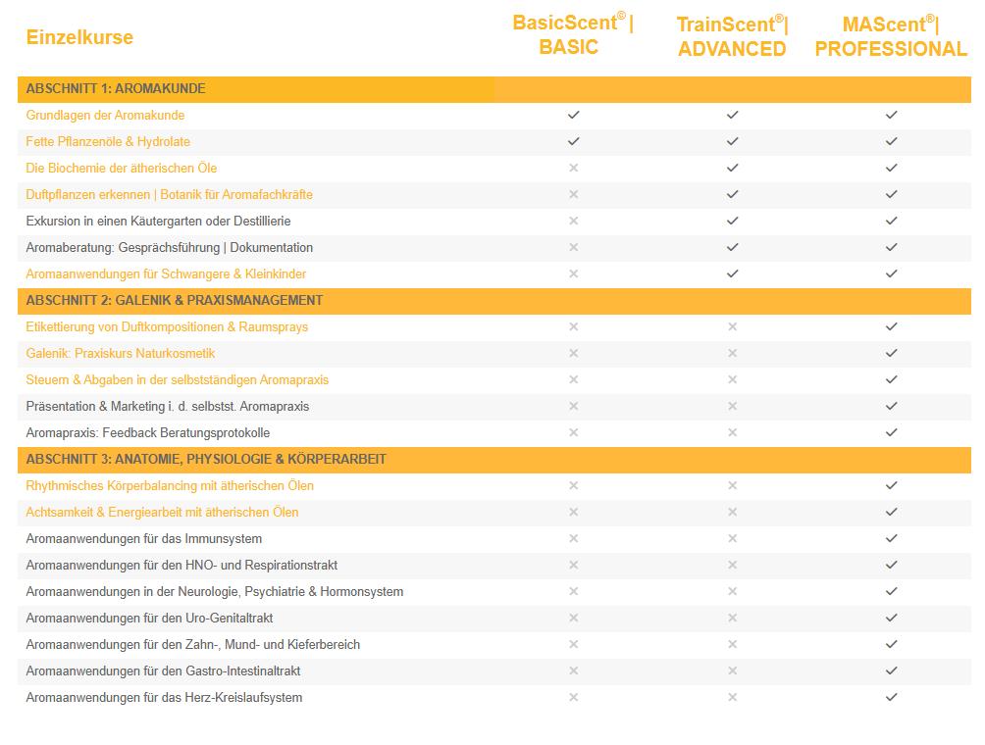Click ADVANCED cross for Gastro-Intestinaltrakt row
Image resolution: width=985 pixels, height=745 pixels.
pyautogui.click(x=732, y=670)
